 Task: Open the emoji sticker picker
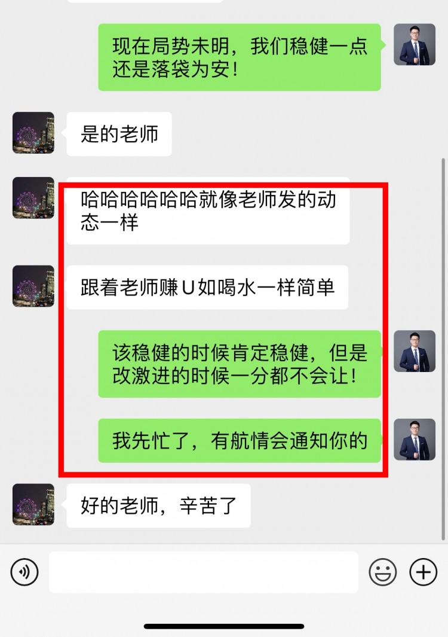(x=382, y=572)
